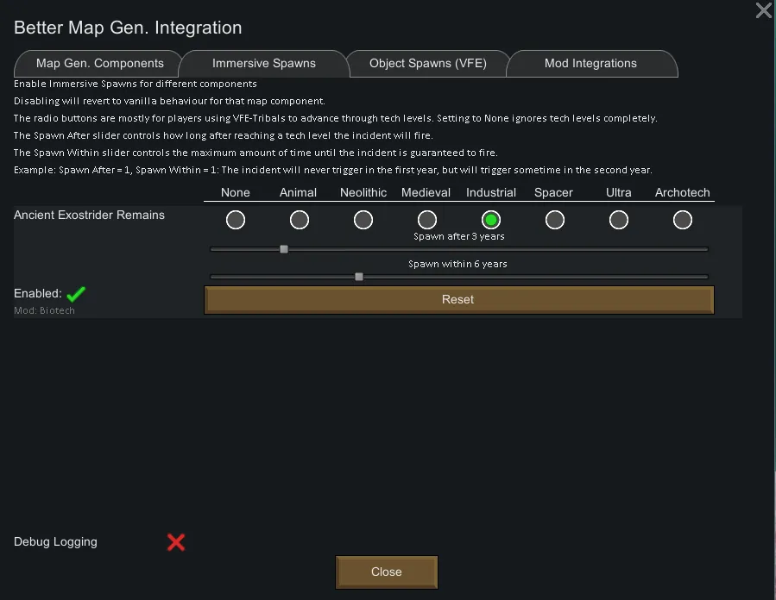Select the Archotech radio button
Viewport: 776px width, 600px height.
pos(683,220)
